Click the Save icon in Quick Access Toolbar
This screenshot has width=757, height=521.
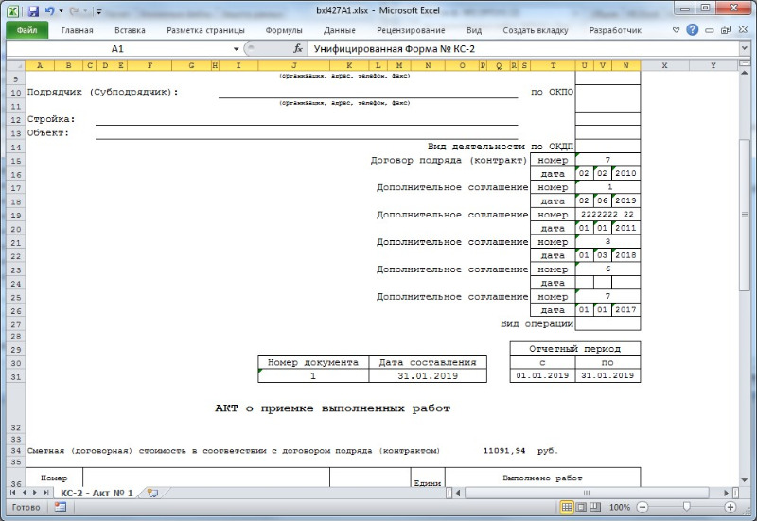[x=33, y=11]
